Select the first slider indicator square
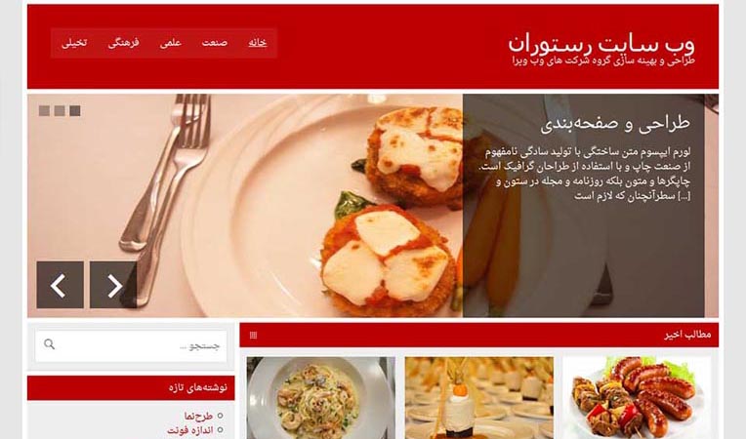Screen dimensions: 746x439 44,110
